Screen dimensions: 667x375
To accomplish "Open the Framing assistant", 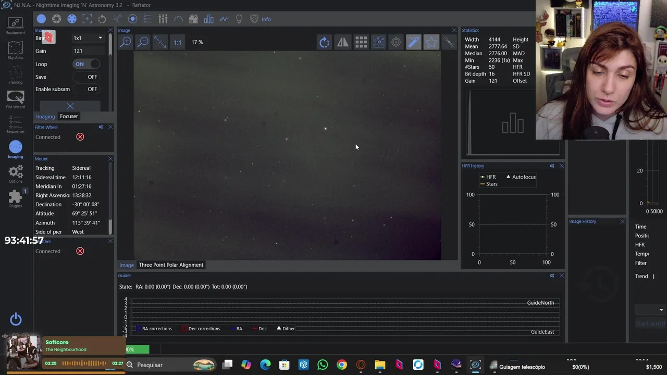I will coord(15,76).
